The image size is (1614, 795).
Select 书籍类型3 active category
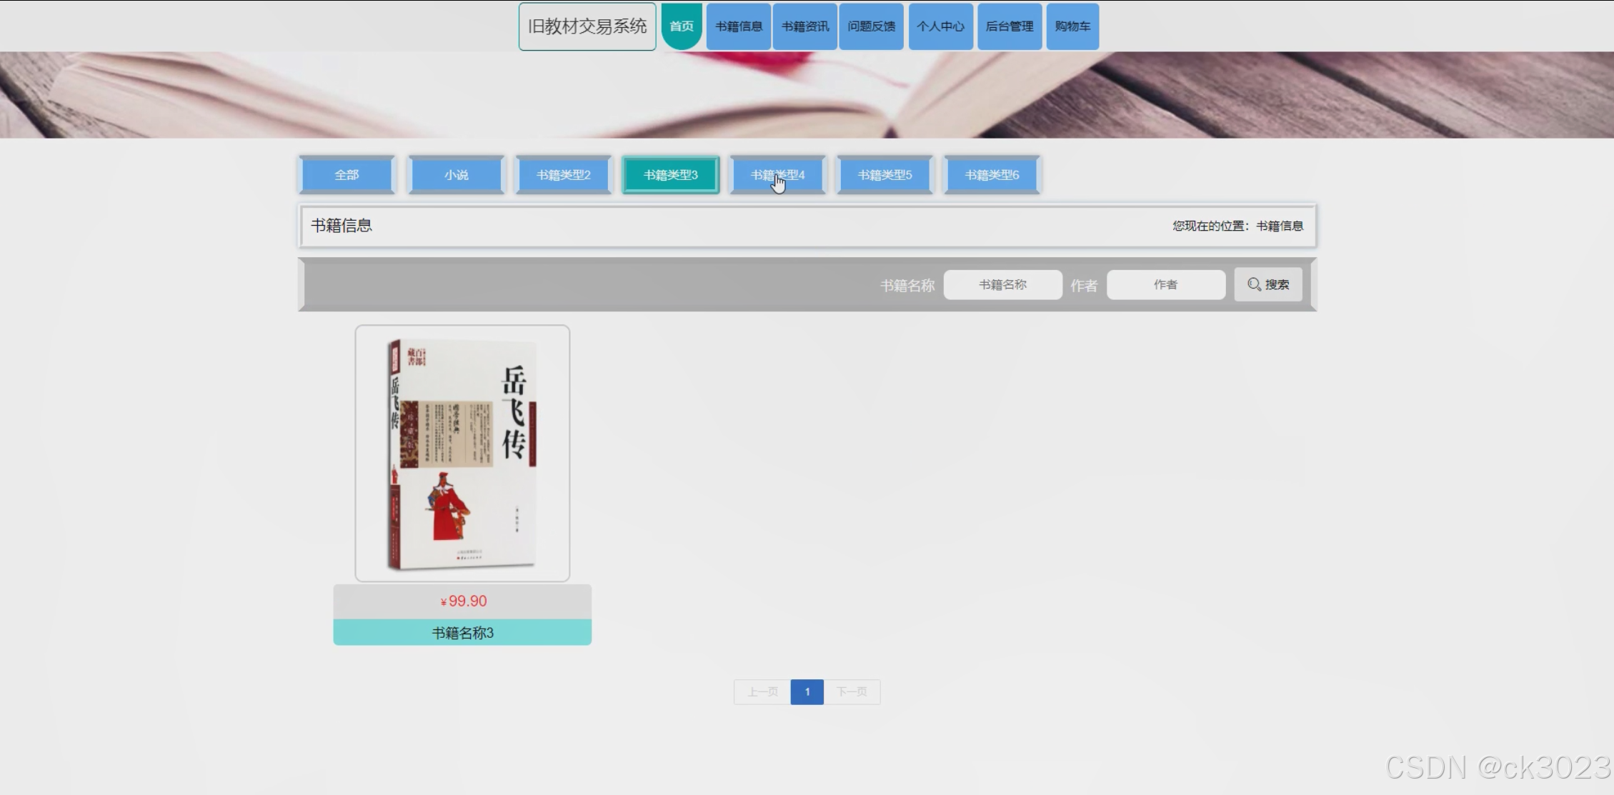(670, 175)
